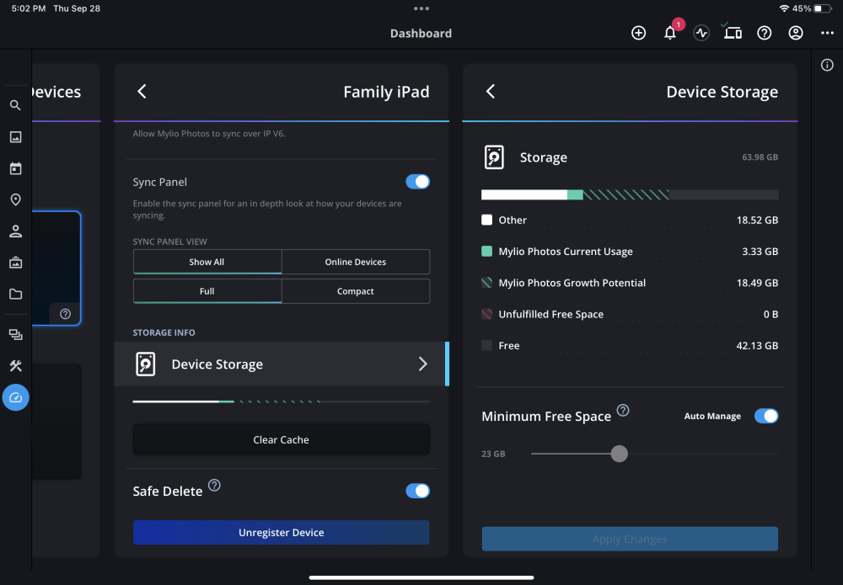The width and height of the screenshot is (843, 585).
Task: Go back from Family iPad panel
Action: [x=142, y=91]
